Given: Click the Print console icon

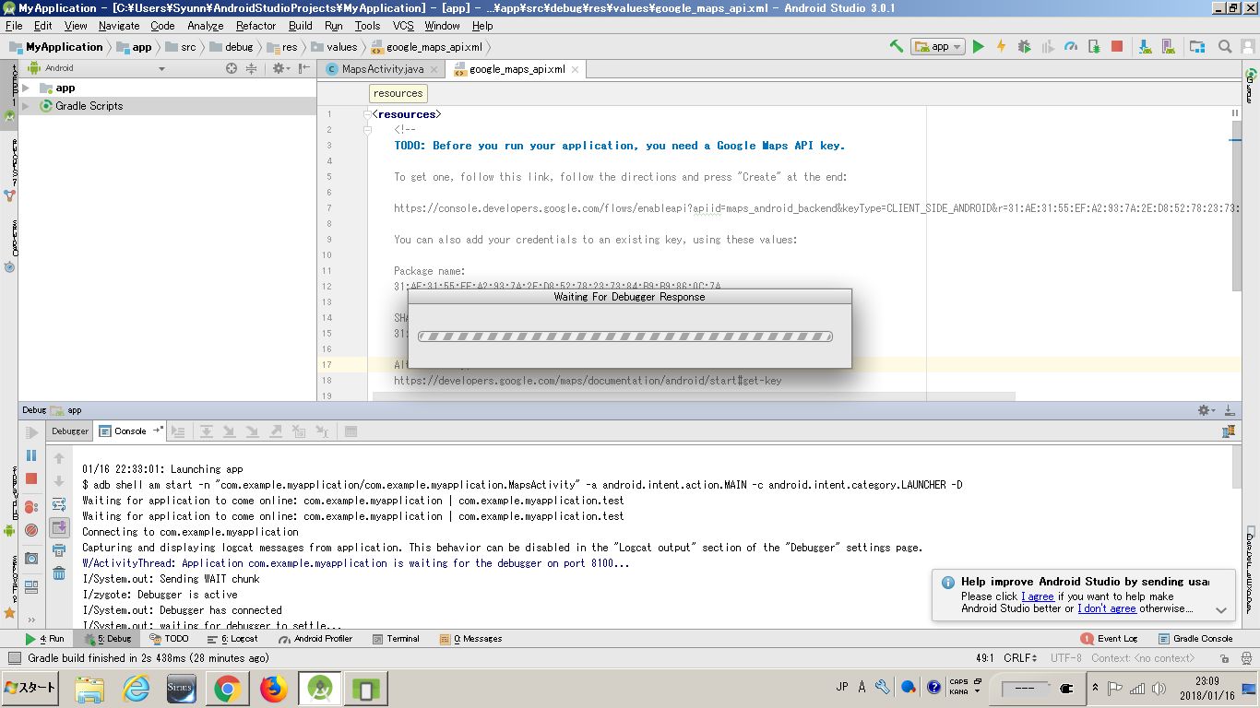Looking at the screenshot, I should pos(59,550).
